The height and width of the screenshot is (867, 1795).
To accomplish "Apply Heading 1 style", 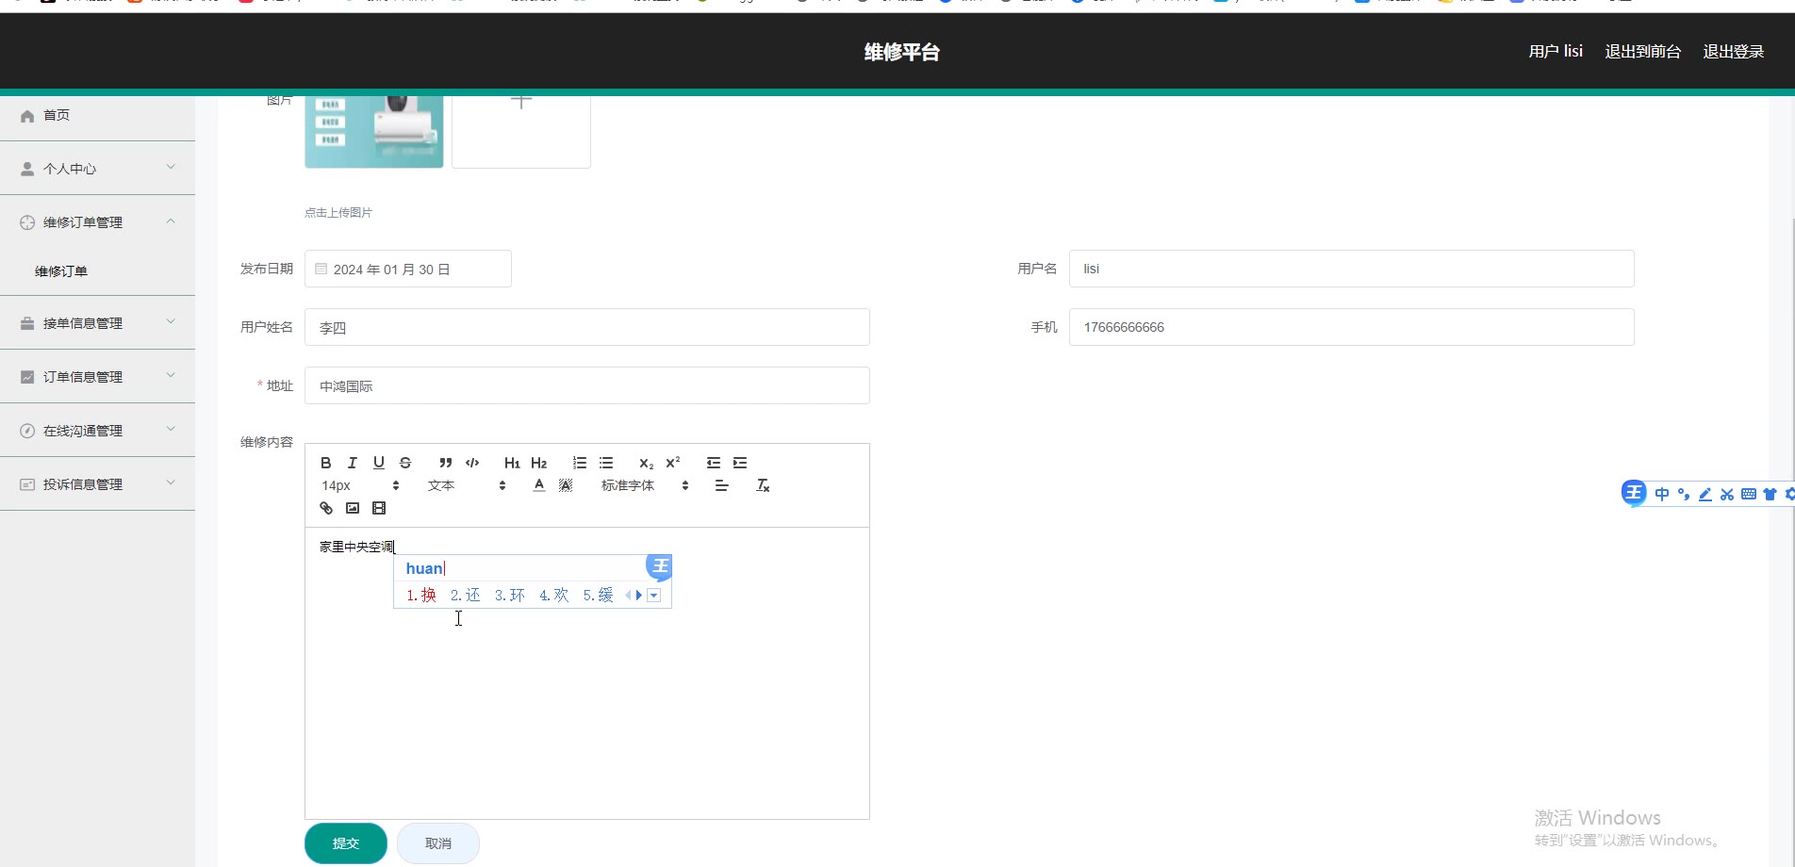I will click(x=512, y=463).
